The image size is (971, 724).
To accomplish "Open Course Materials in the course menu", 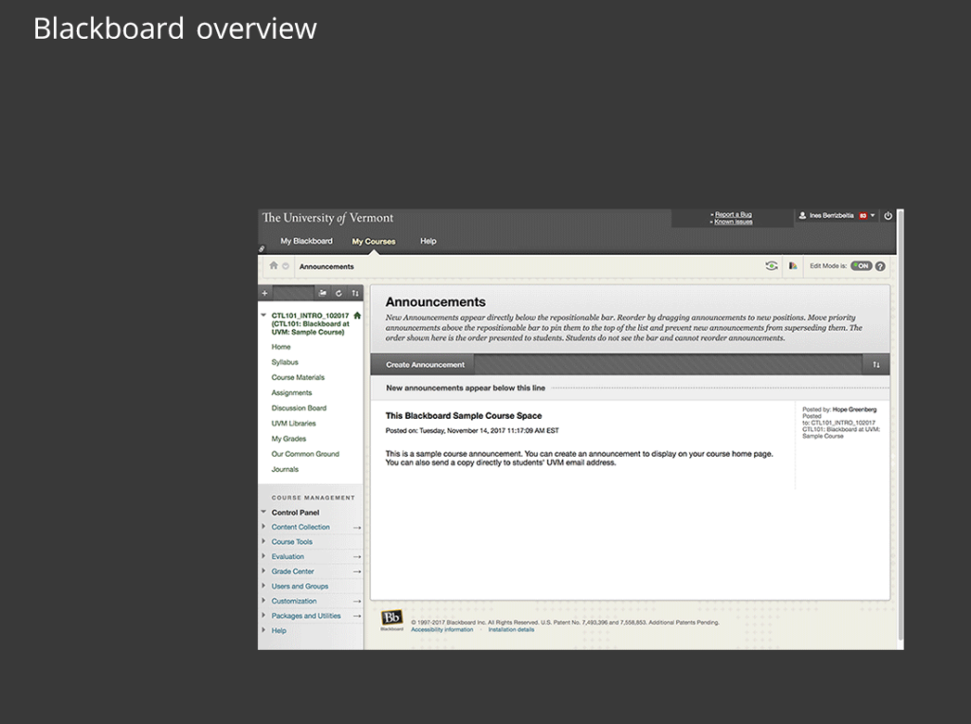I will click(298, 377).
